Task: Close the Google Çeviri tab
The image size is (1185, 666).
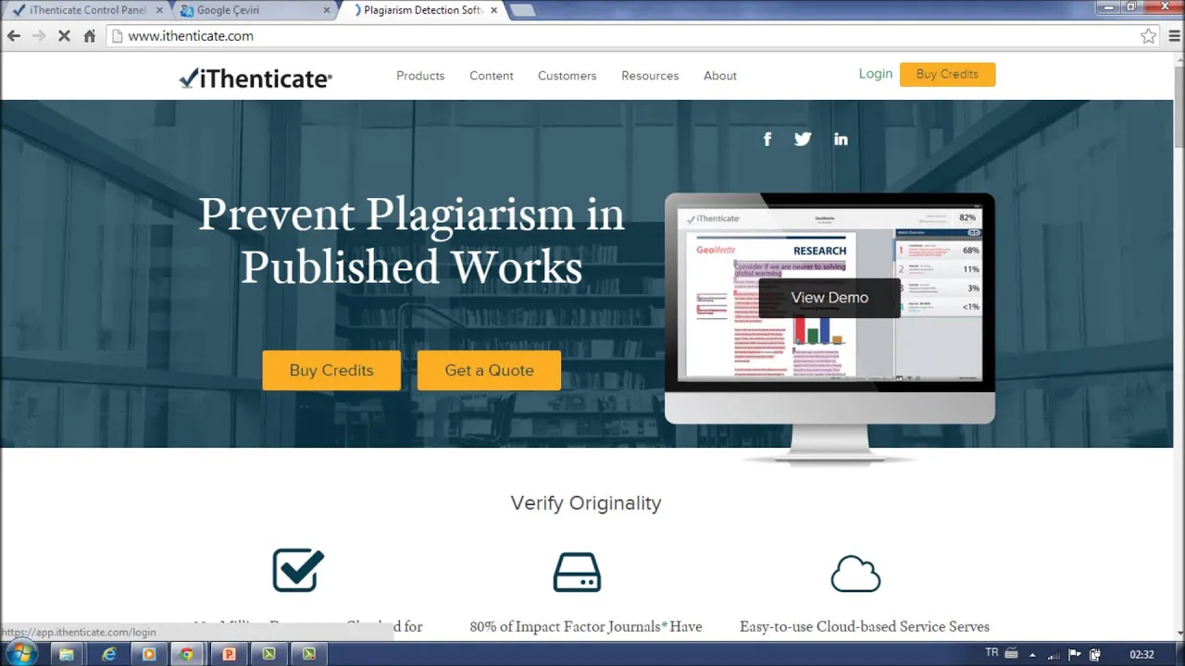Action: pyautogui.click(x=327, y=10)
